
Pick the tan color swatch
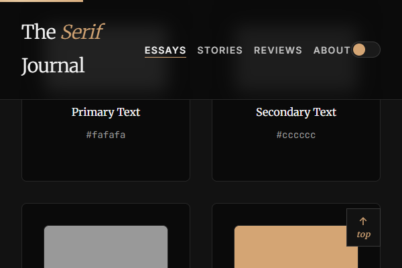click(296, 247)
